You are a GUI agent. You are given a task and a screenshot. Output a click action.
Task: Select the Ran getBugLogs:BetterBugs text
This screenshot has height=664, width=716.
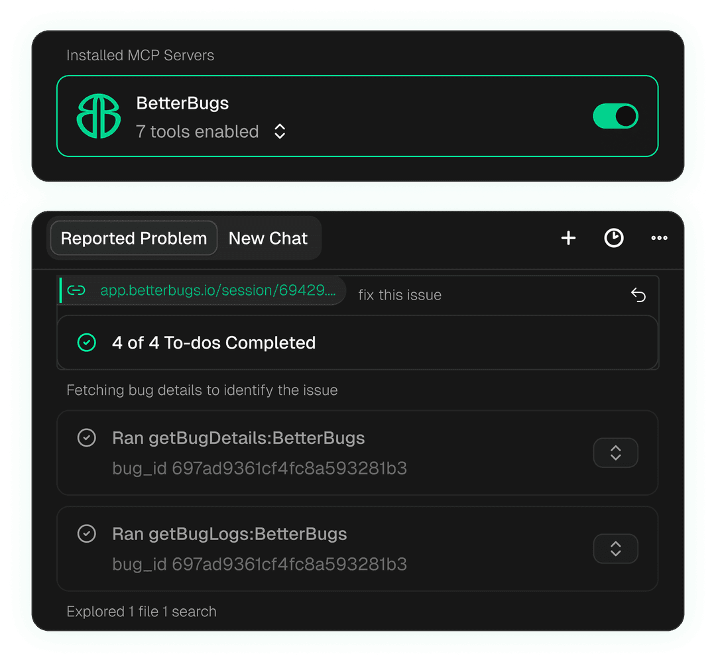point(229,534)
